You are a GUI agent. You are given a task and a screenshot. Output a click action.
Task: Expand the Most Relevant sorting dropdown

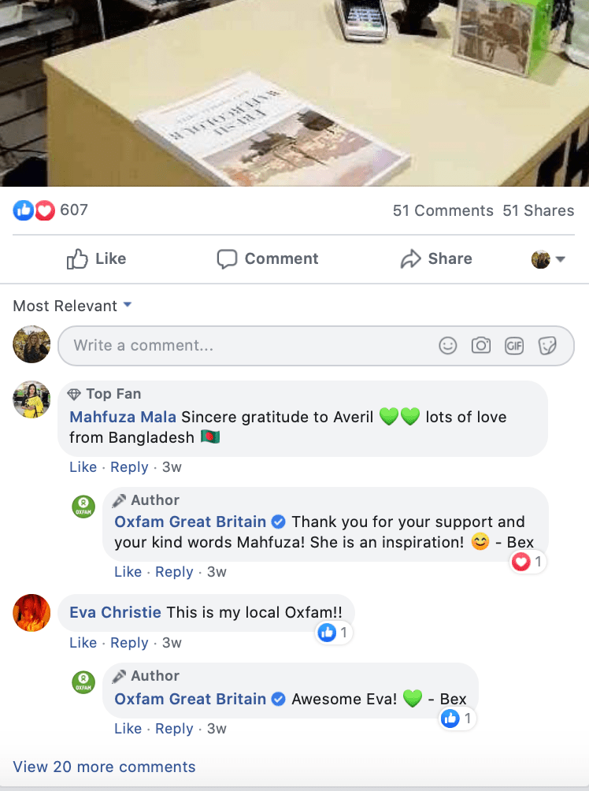click(x=72, y=306)
